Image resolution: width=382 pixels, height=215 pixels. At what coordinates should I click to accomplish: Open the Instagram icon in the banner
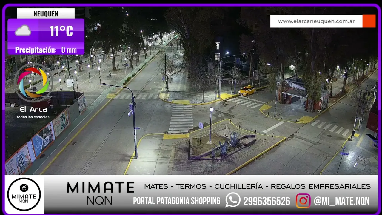(303, 201)
